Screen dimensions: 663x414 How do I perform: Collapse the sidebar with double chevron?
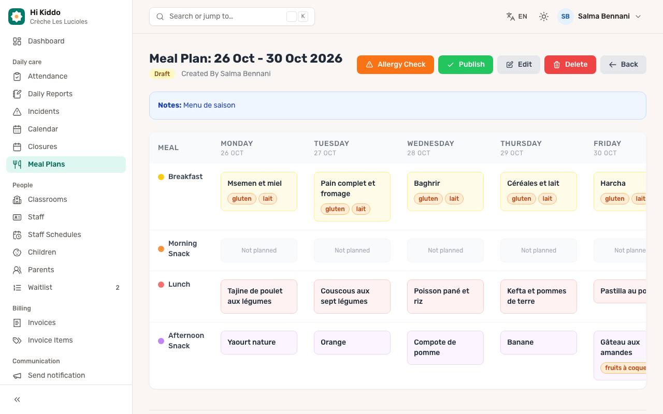[x=17, y=400]
